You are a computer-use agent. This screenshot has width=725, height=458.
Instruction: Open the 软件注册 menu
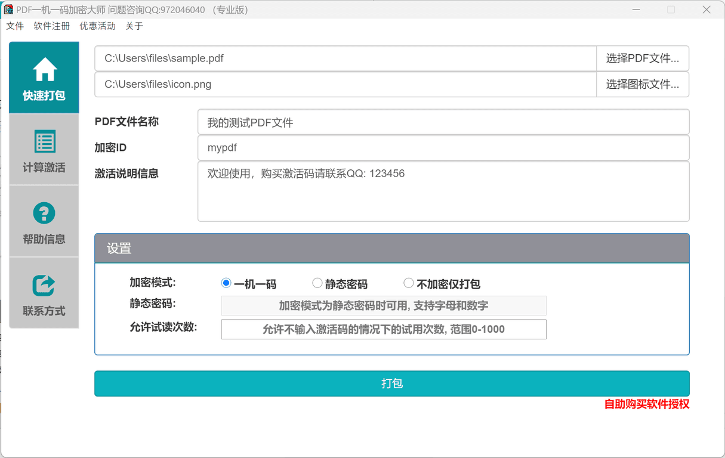(x=51, y=26)
